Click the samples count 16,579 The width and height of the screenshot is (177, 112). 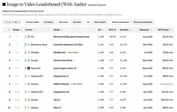[x=123, y=44]
